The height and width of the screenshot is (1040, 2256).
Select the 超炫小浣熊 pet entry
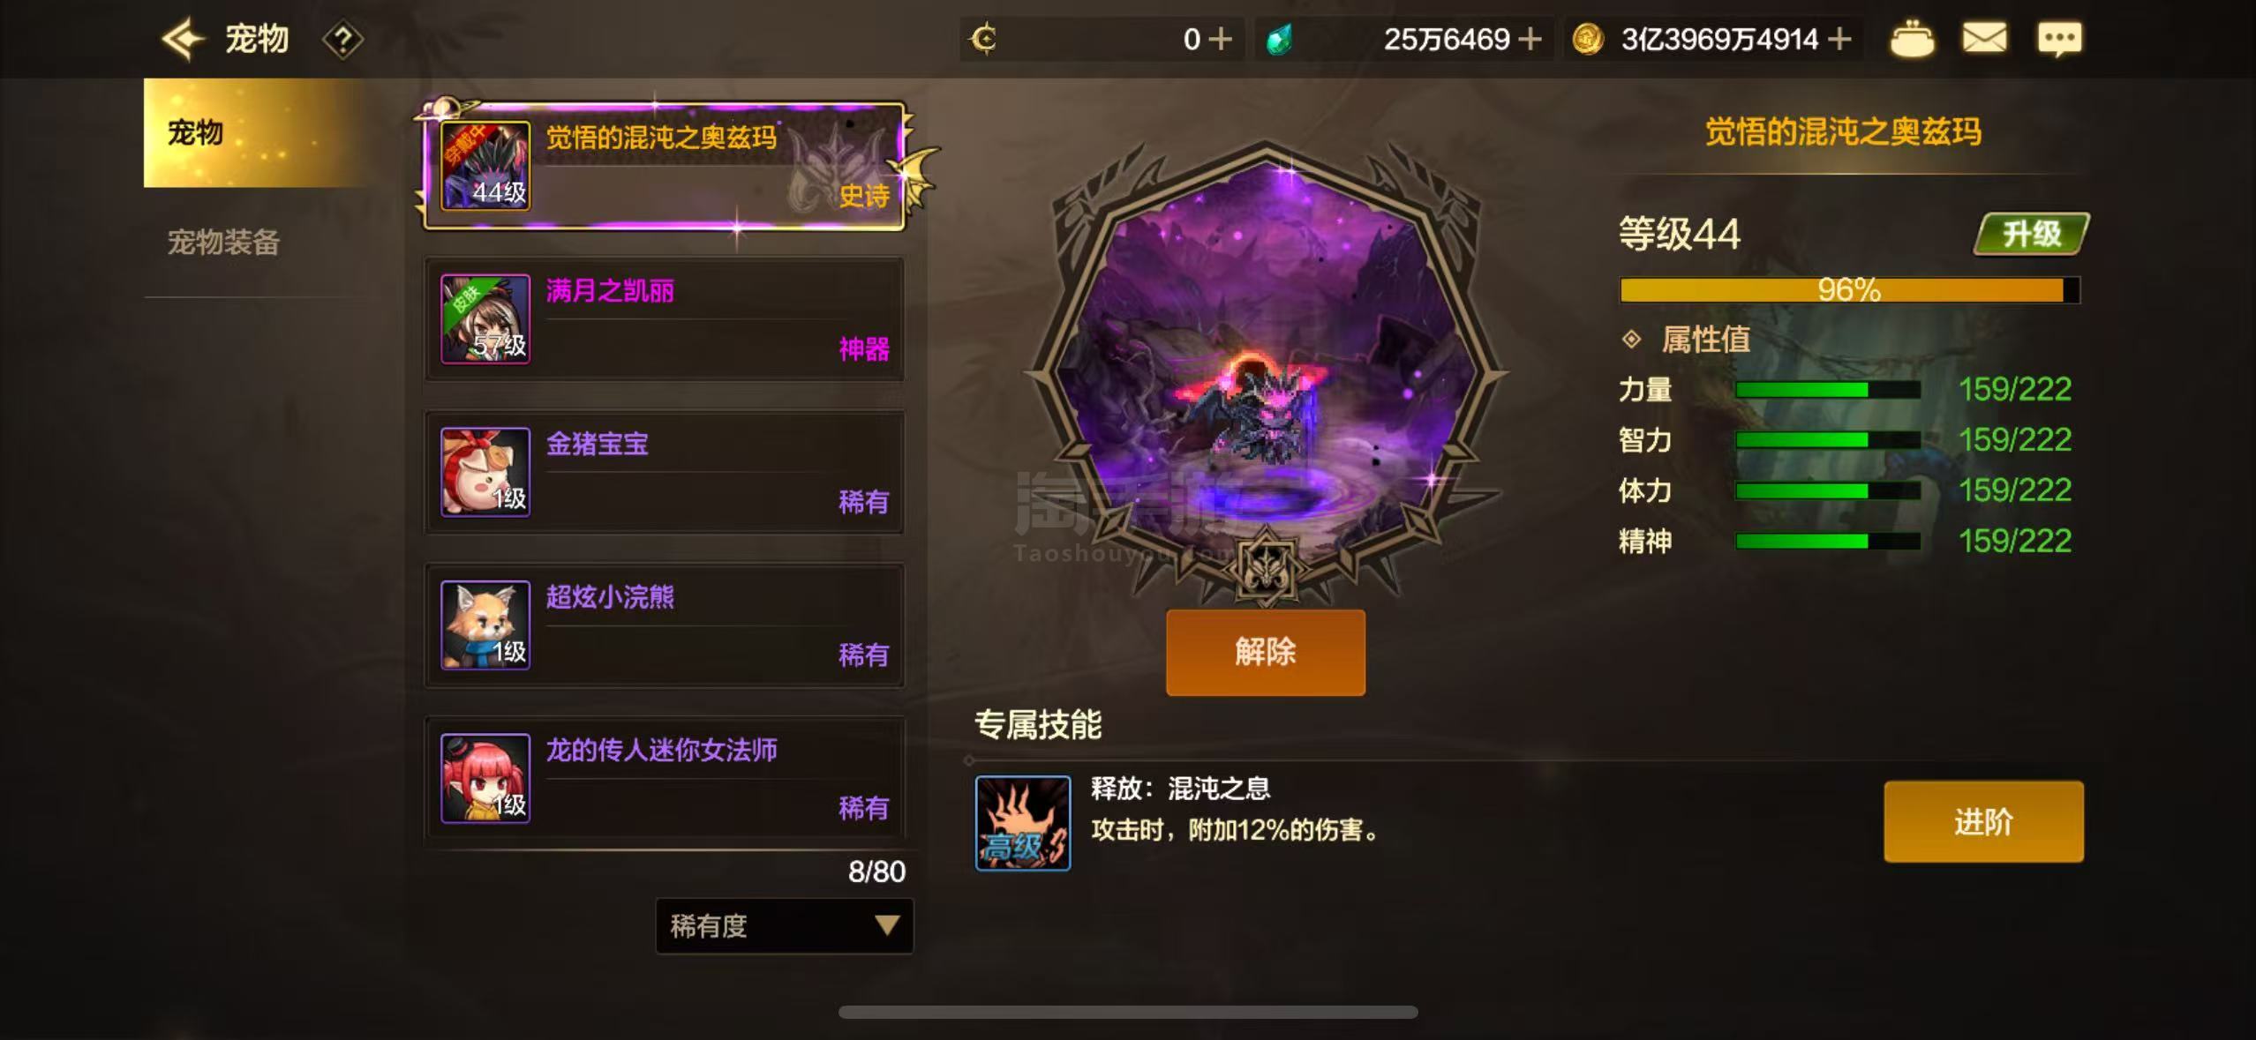(665, 625)
